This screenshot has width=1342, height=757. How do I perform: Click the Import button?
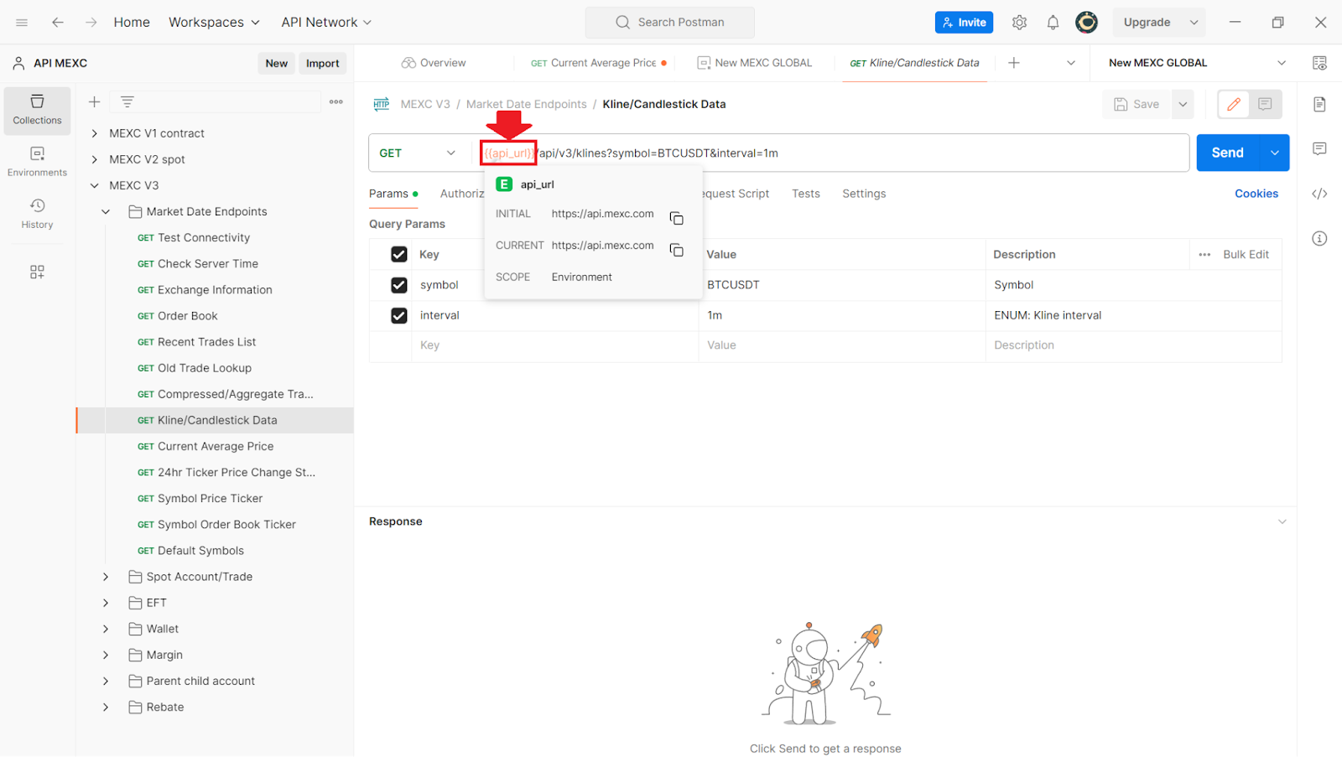point(322,63)
